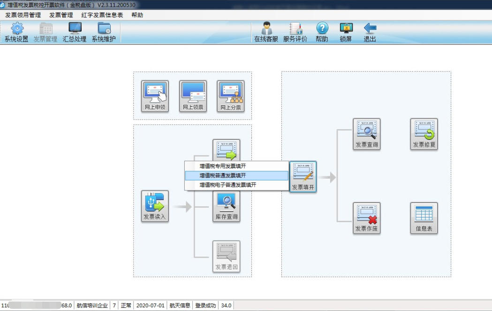Open 库存查询 tile
492x311 pixels.
point(226,207)
